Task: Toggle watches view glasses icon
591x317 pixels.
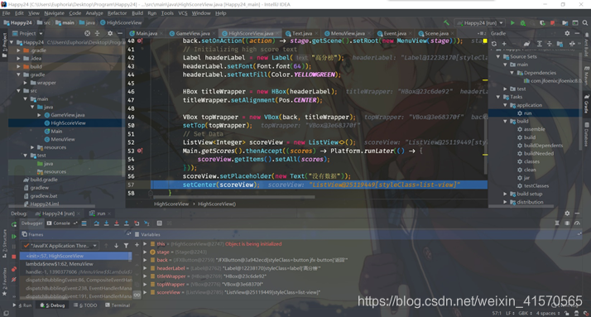Action: [x=137, y=295]
